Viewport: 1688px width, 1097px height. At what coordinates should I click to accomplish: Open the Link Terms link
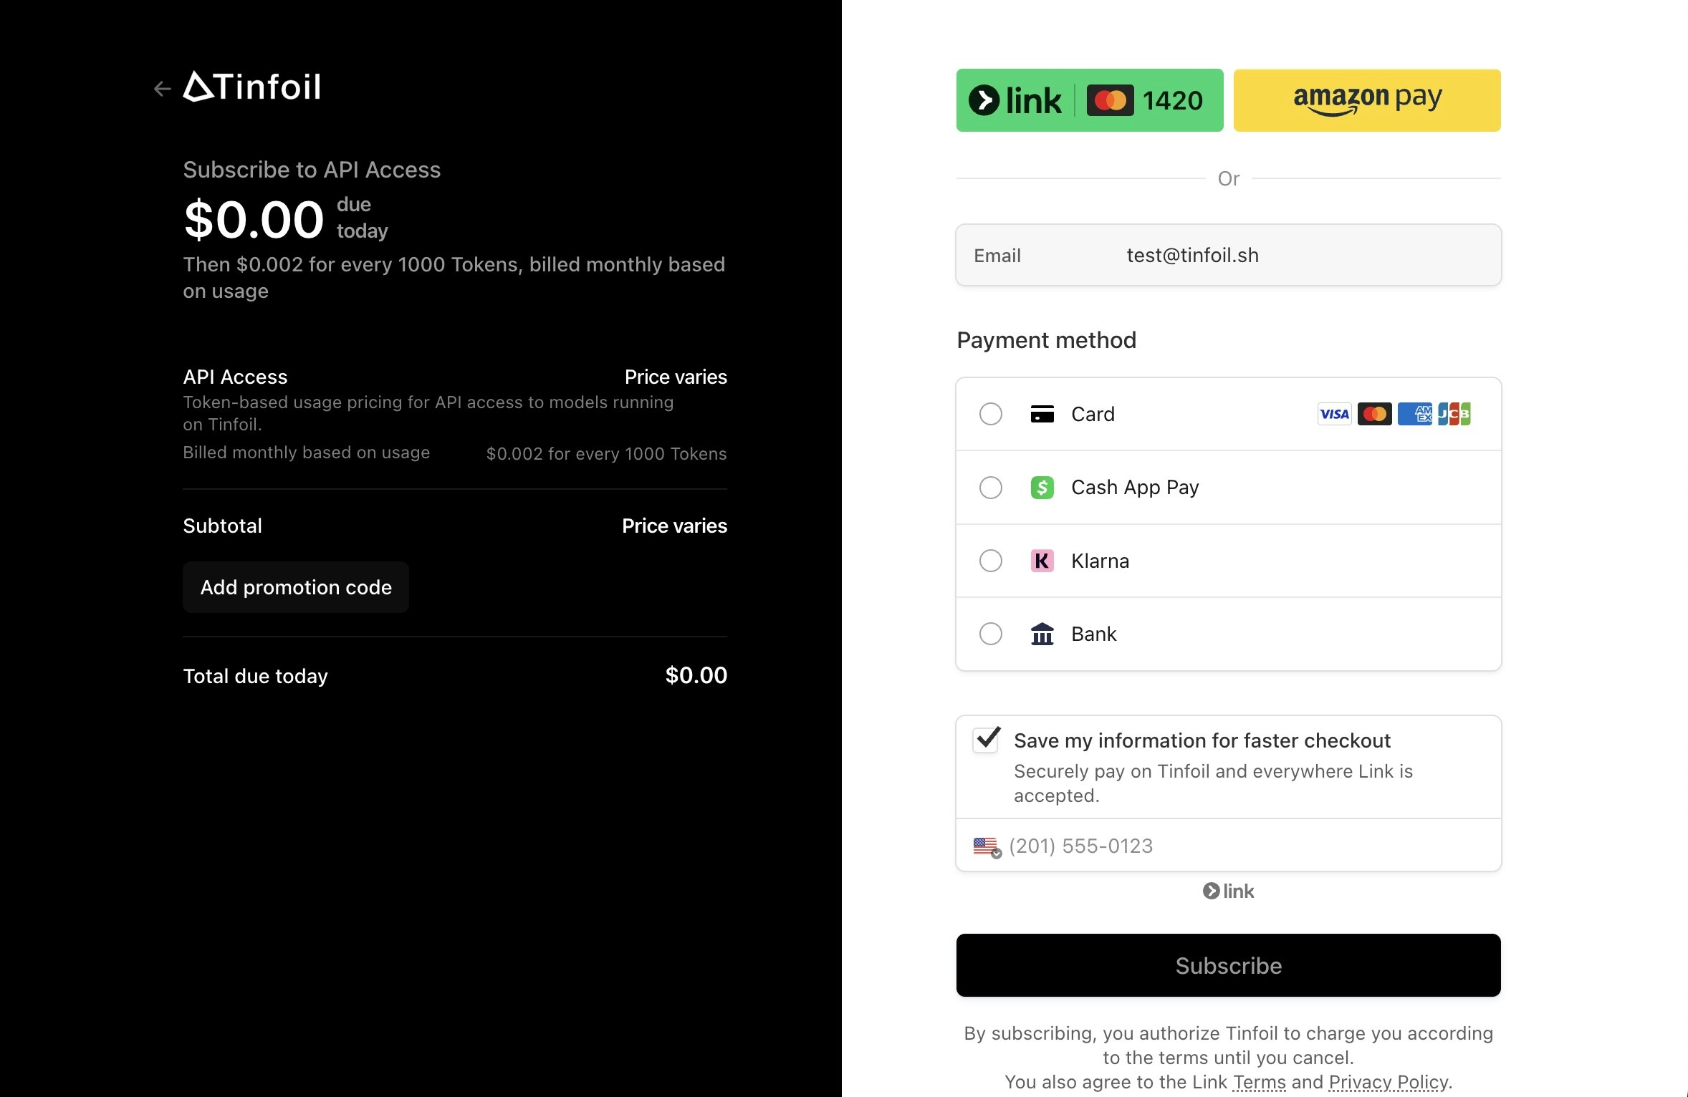point(1260,1082)
